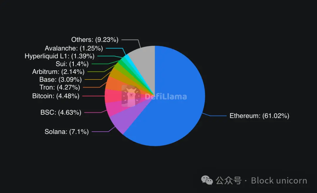Click the BSC: (4.63%) label
This screenshot has height=193, width=317.
pyautogui.click(x=61, y=112)
